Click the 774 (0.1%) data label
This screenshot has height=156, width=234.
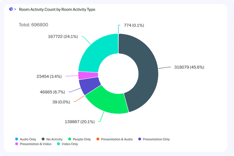[x=134, y=25]
